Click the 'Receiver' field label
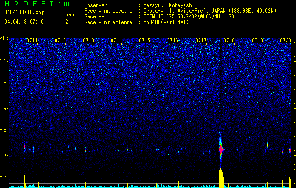 click(x=96, y=16)
